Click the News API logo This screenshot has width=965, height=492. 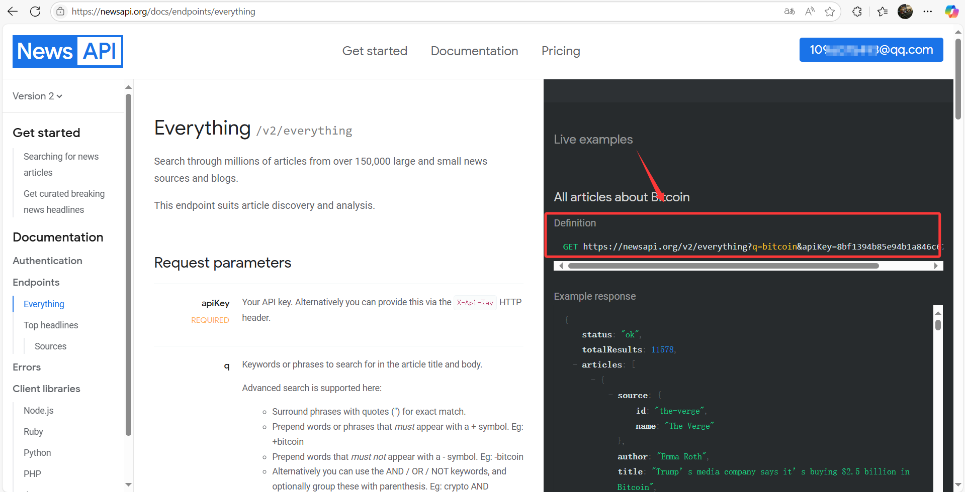pyautogui.click(x=68, y=51)
